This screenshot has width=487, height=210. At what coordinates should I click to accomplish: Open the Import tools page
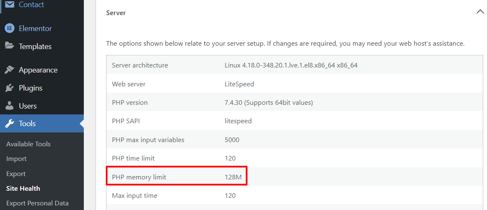[16, 159]
